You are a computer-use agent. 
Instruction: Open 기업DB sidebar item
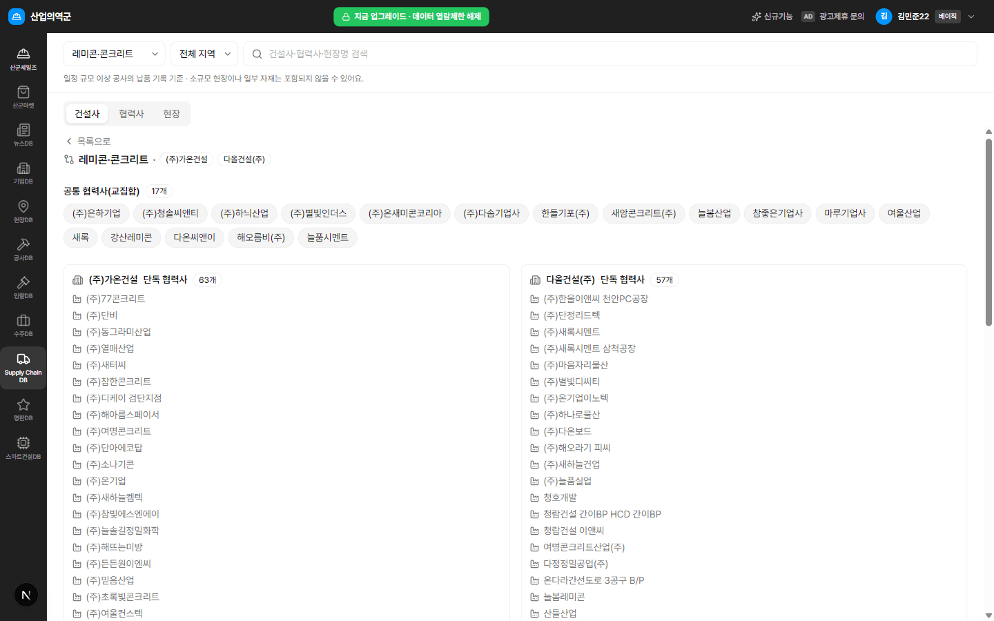23,173
